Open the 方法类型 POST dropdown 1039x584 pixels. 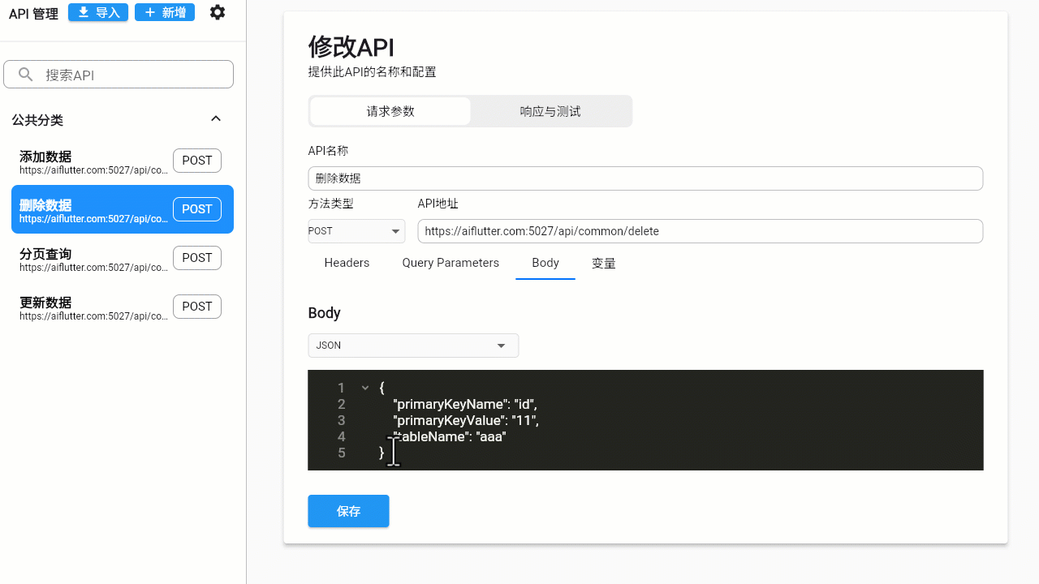point(356,231)
